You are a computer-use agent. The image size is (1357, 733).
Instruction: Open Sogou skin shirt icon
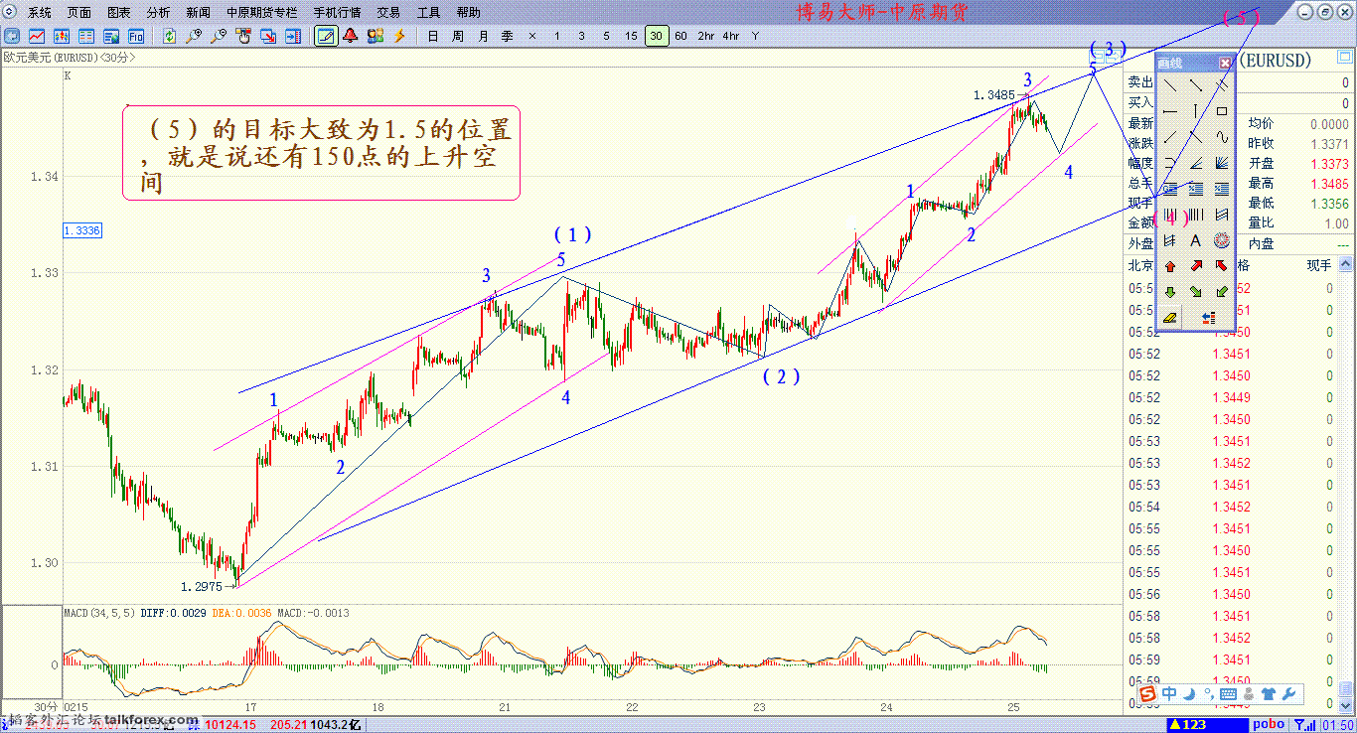pos(1269,693)
